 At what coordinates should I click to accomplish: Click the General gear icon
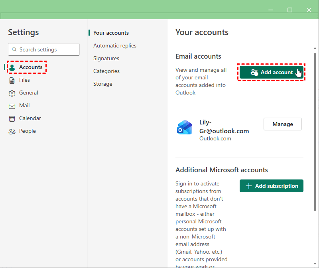tap(12, 93)
